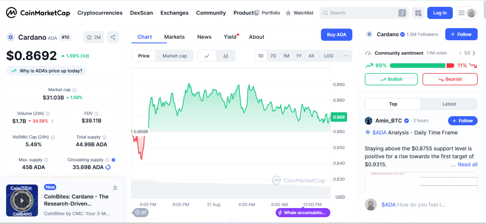This screenshot has height=224, width=486.
Task: Click the Search input field
Action: (x=361, y=13)
